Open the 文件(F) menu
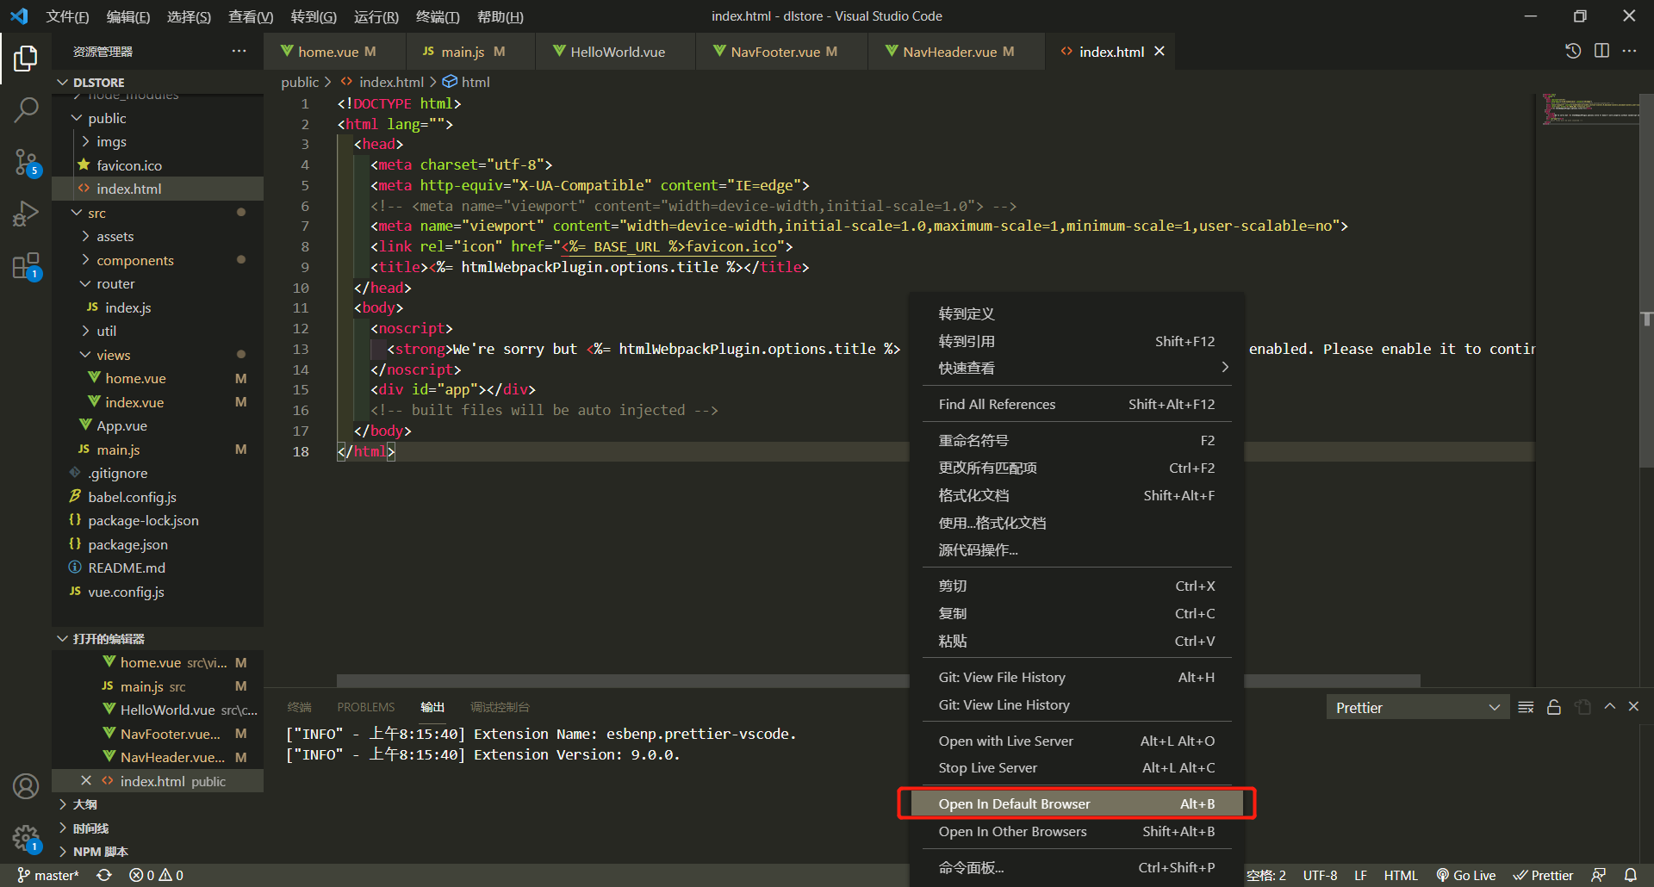 pyautogui.click(x=67, y=16)
